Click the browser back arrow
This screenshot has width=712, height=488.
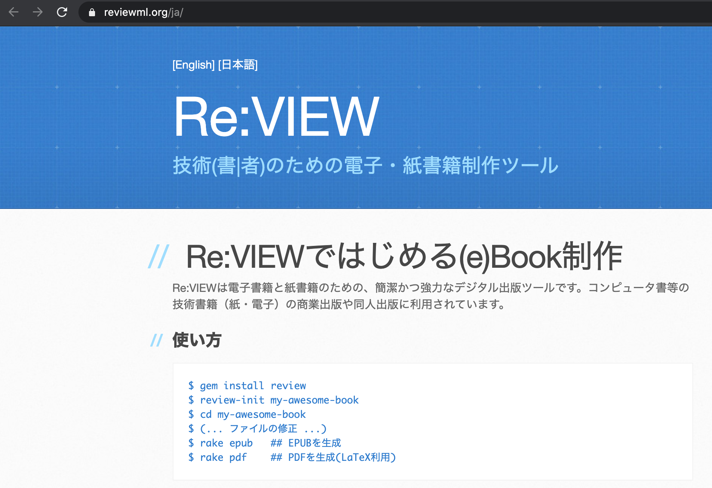tap(14, 12)
